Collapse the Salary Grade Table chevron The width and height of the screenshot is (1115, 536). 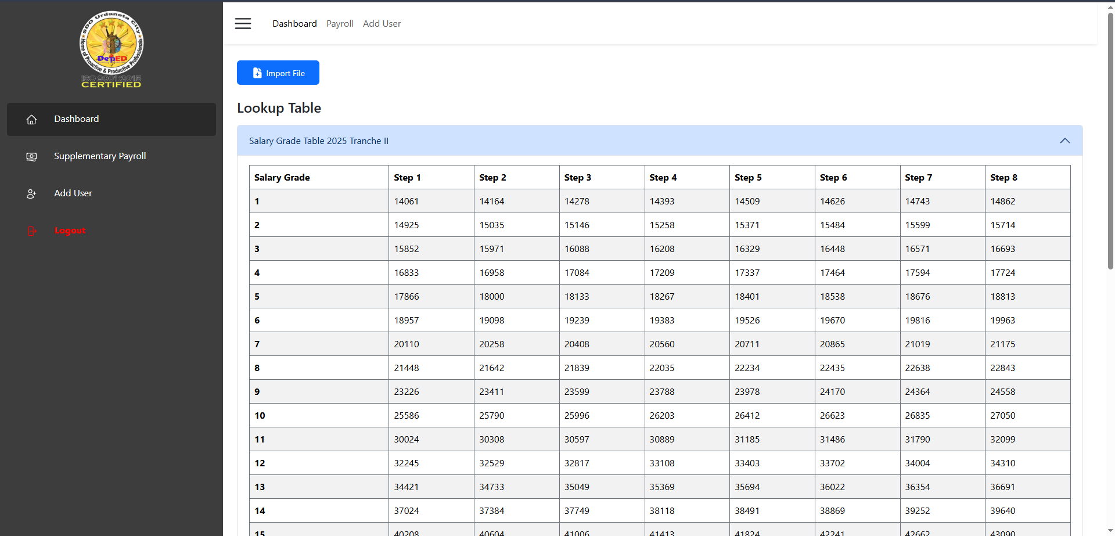[x=1064, y=141]
